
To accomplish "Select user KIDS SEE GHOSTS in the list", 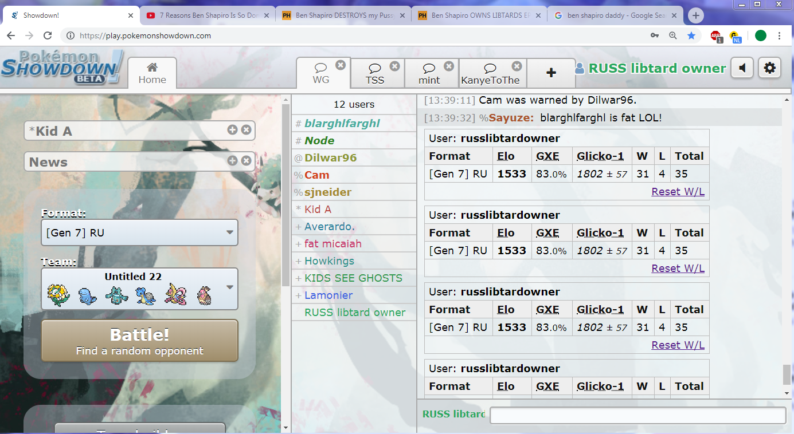I will [x=354, y=278].
